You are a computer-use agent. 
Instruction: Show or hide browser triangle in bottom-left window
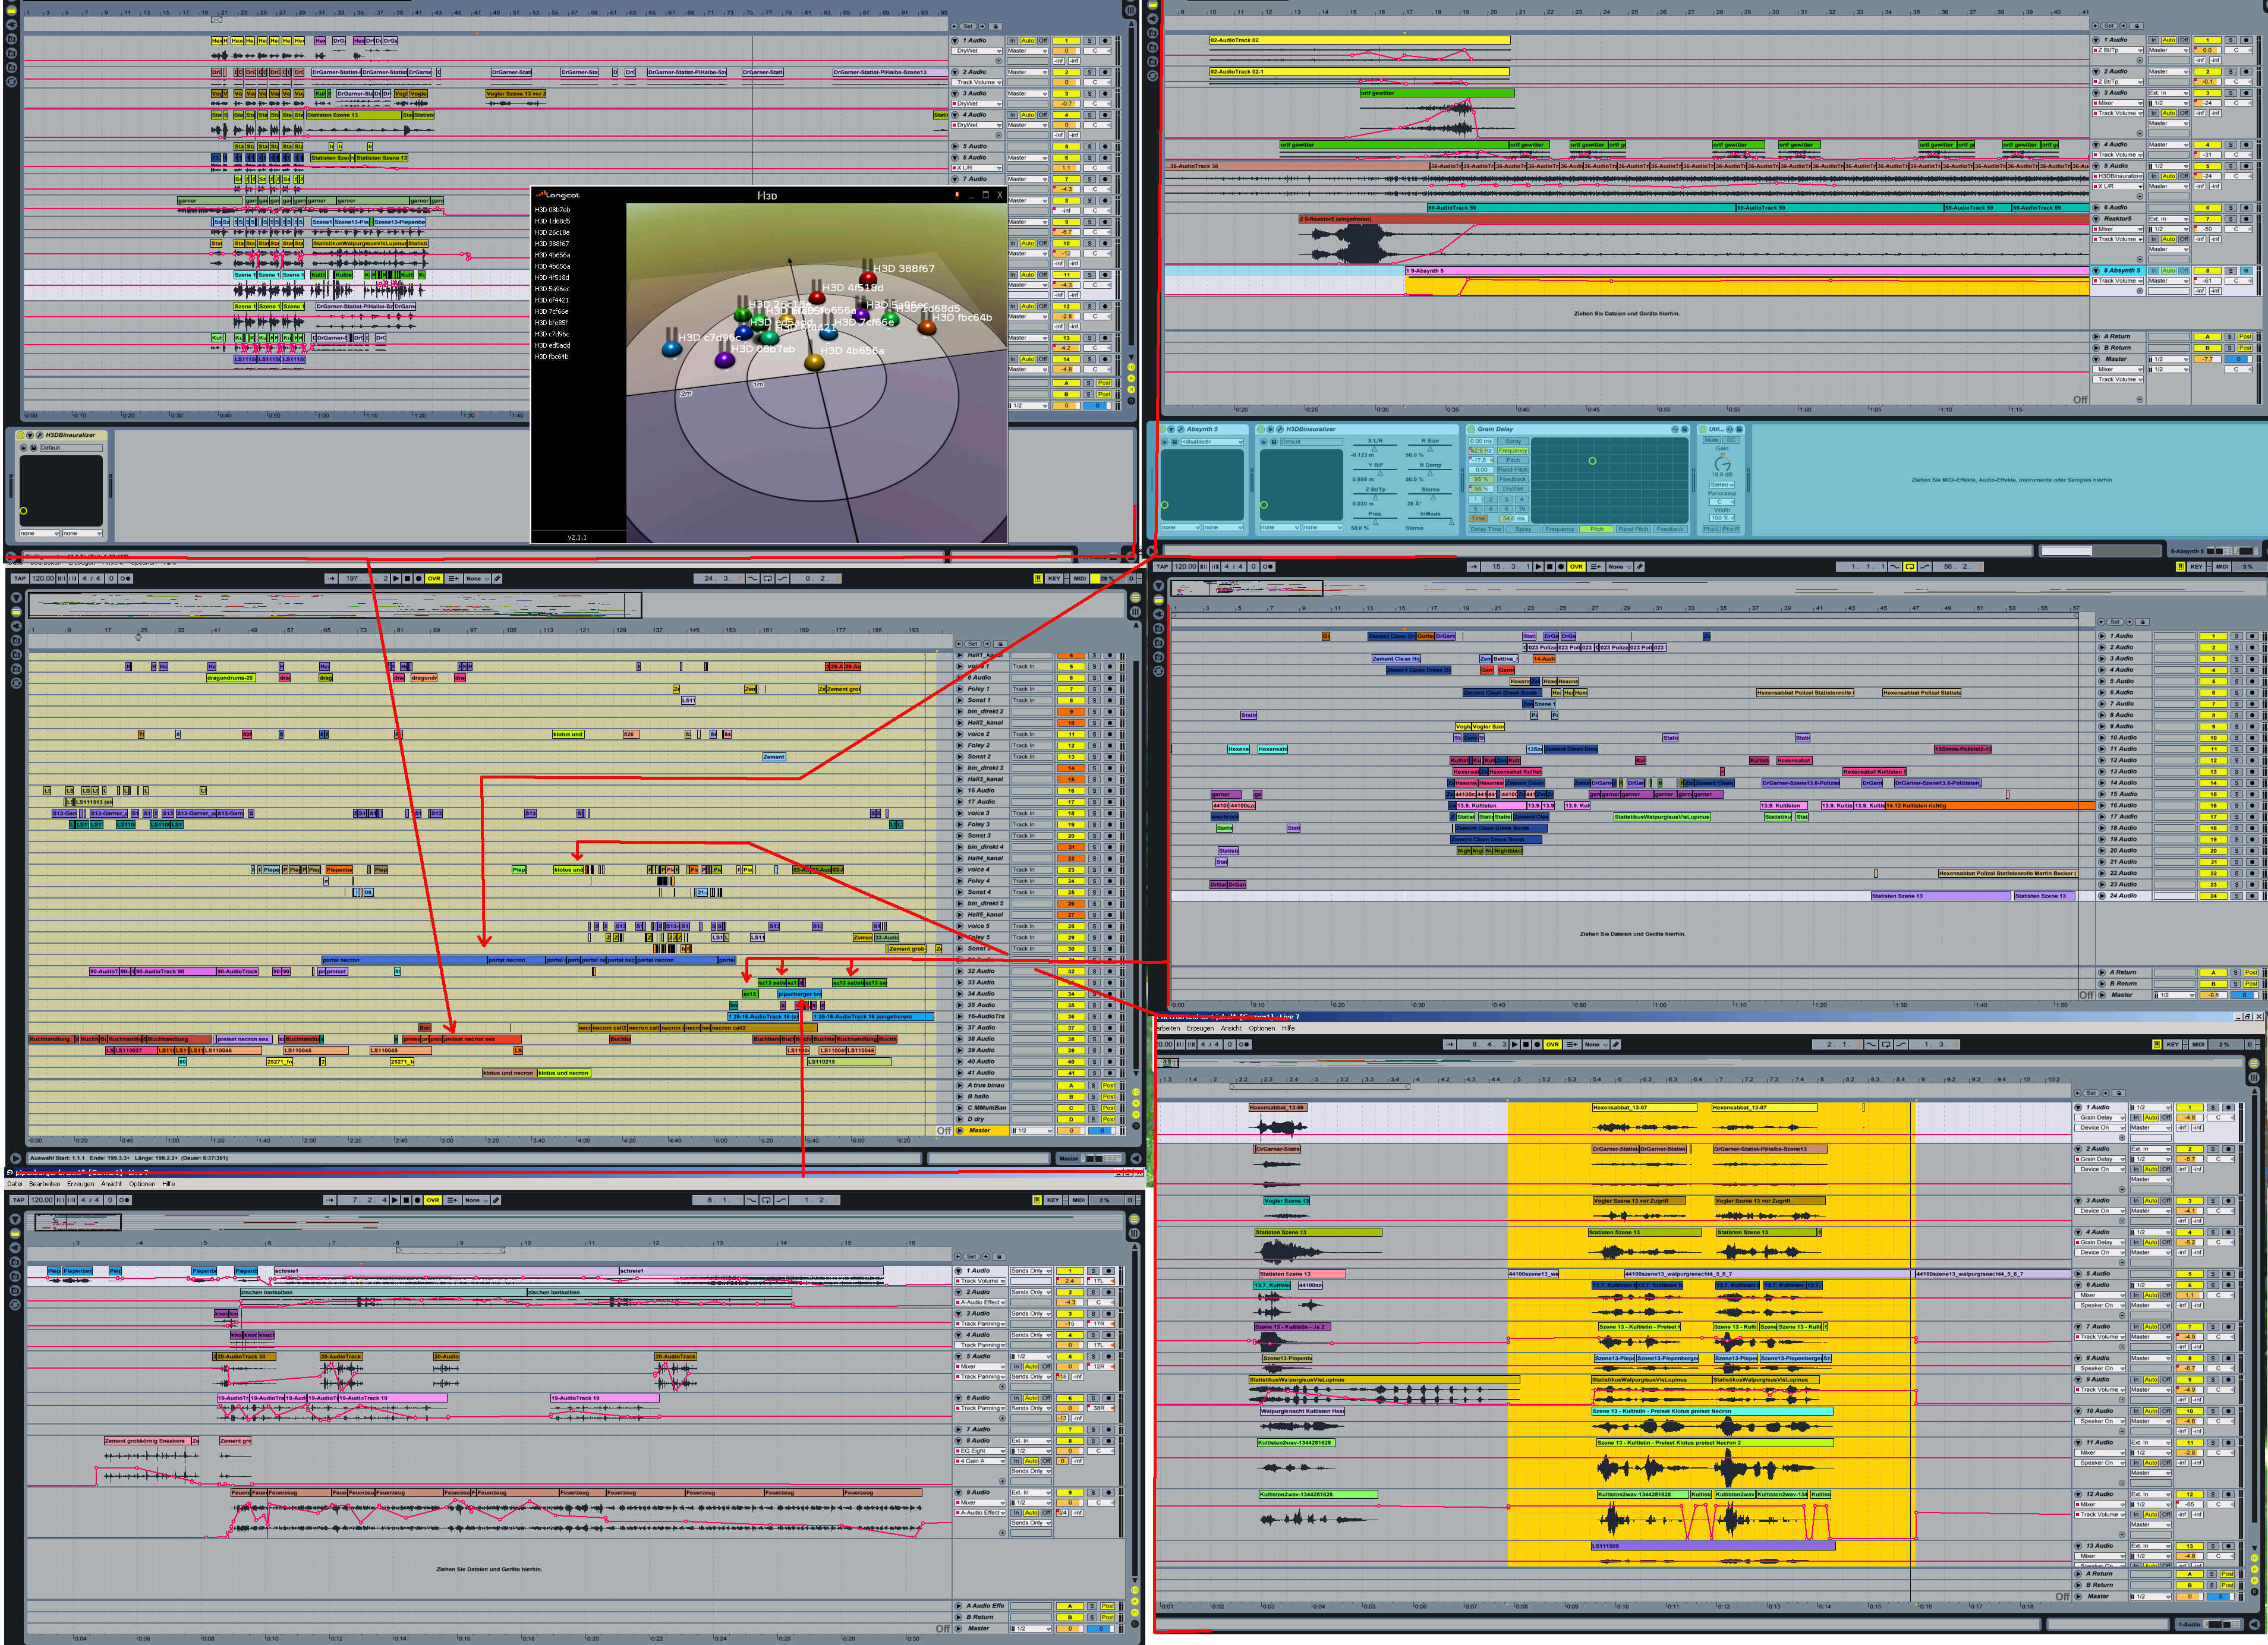pos(15,1220)
